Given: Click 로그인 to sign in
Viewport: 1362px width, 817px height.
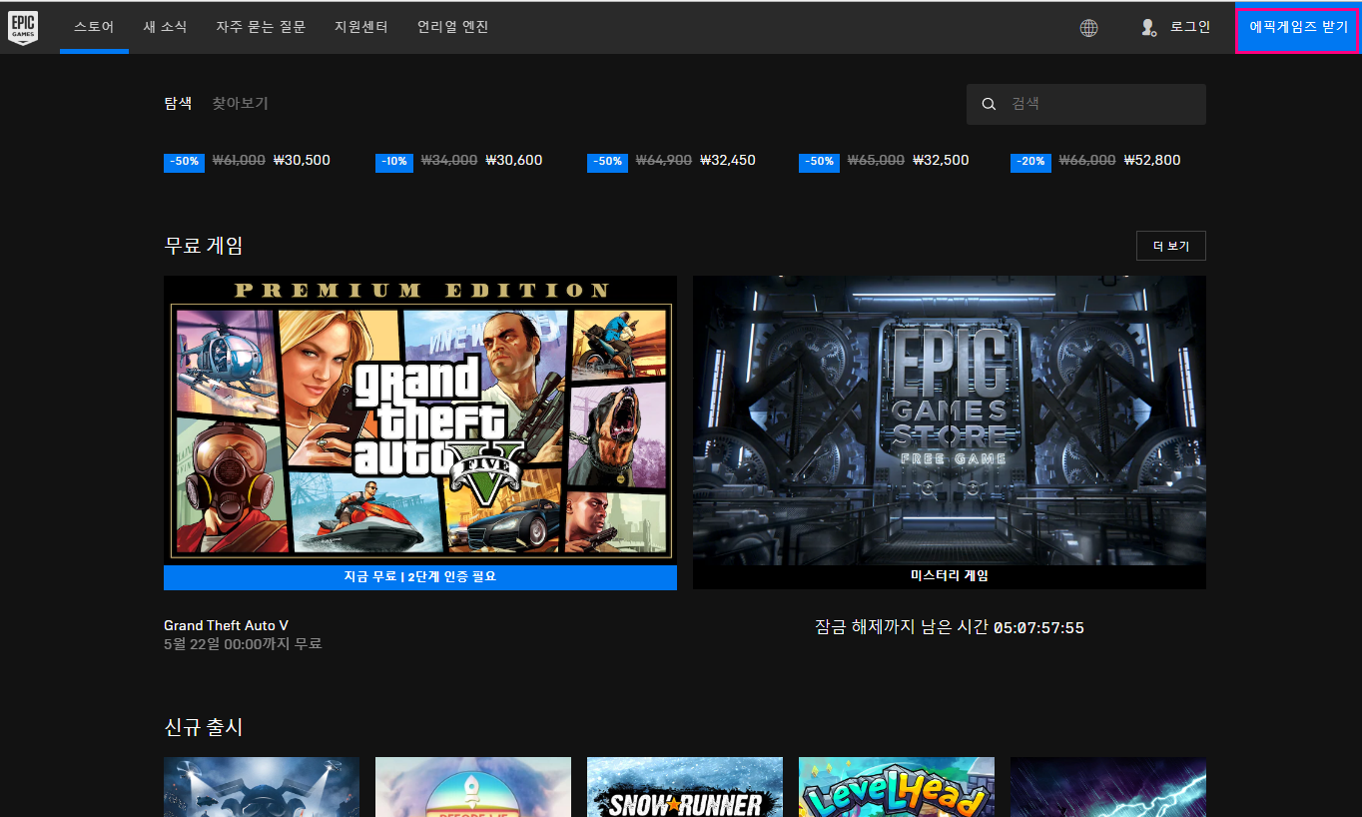Looking at the screenshot, I should pyautogui.click(x=1190, y=27).
